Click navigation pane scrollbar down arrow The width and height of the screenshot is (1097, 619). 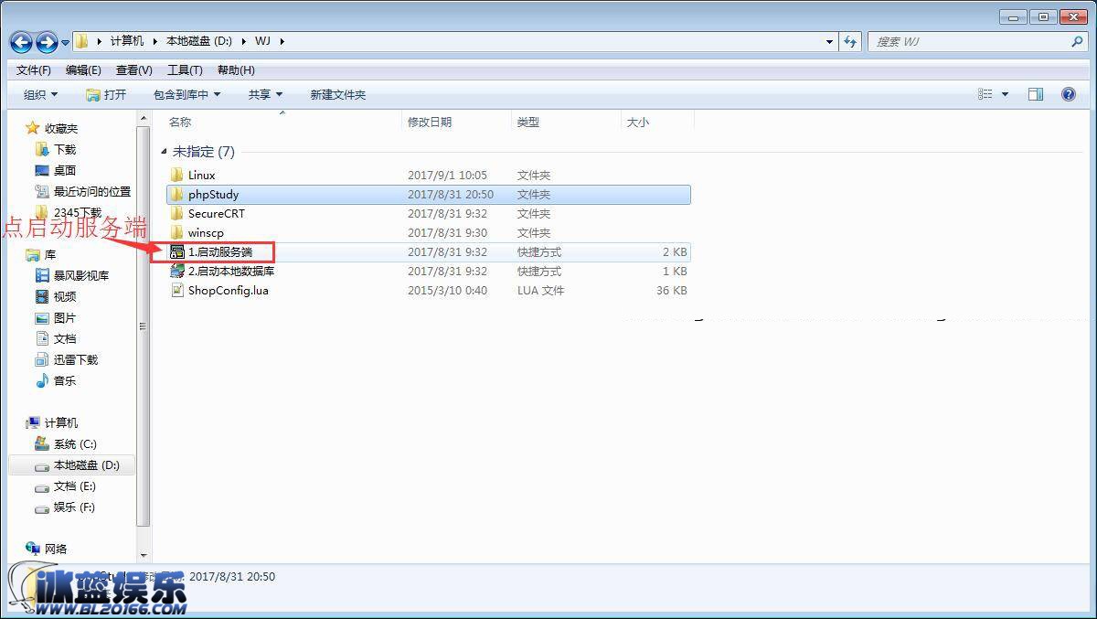(144, 554)
